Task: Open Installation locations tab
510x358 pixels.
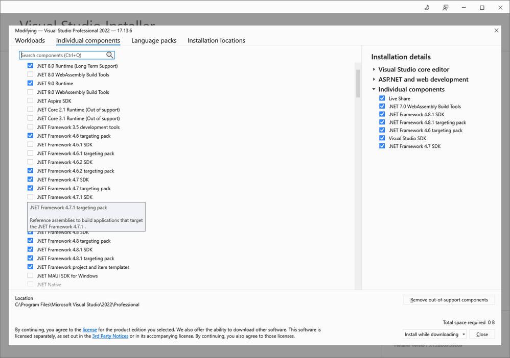Action: (216, 41)
